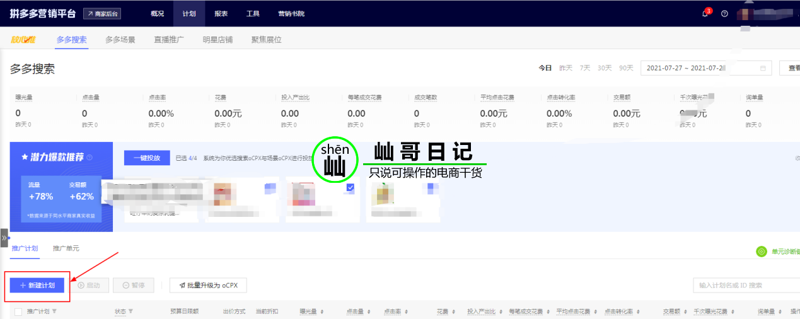Switch to the 明星店铺 tab
This screenshot has height=319, width=800.
[217, 39]
